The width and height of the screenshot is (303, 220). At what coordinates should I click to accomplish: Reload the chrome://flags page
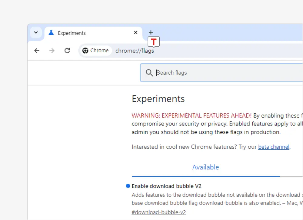(x=67, y=50)
